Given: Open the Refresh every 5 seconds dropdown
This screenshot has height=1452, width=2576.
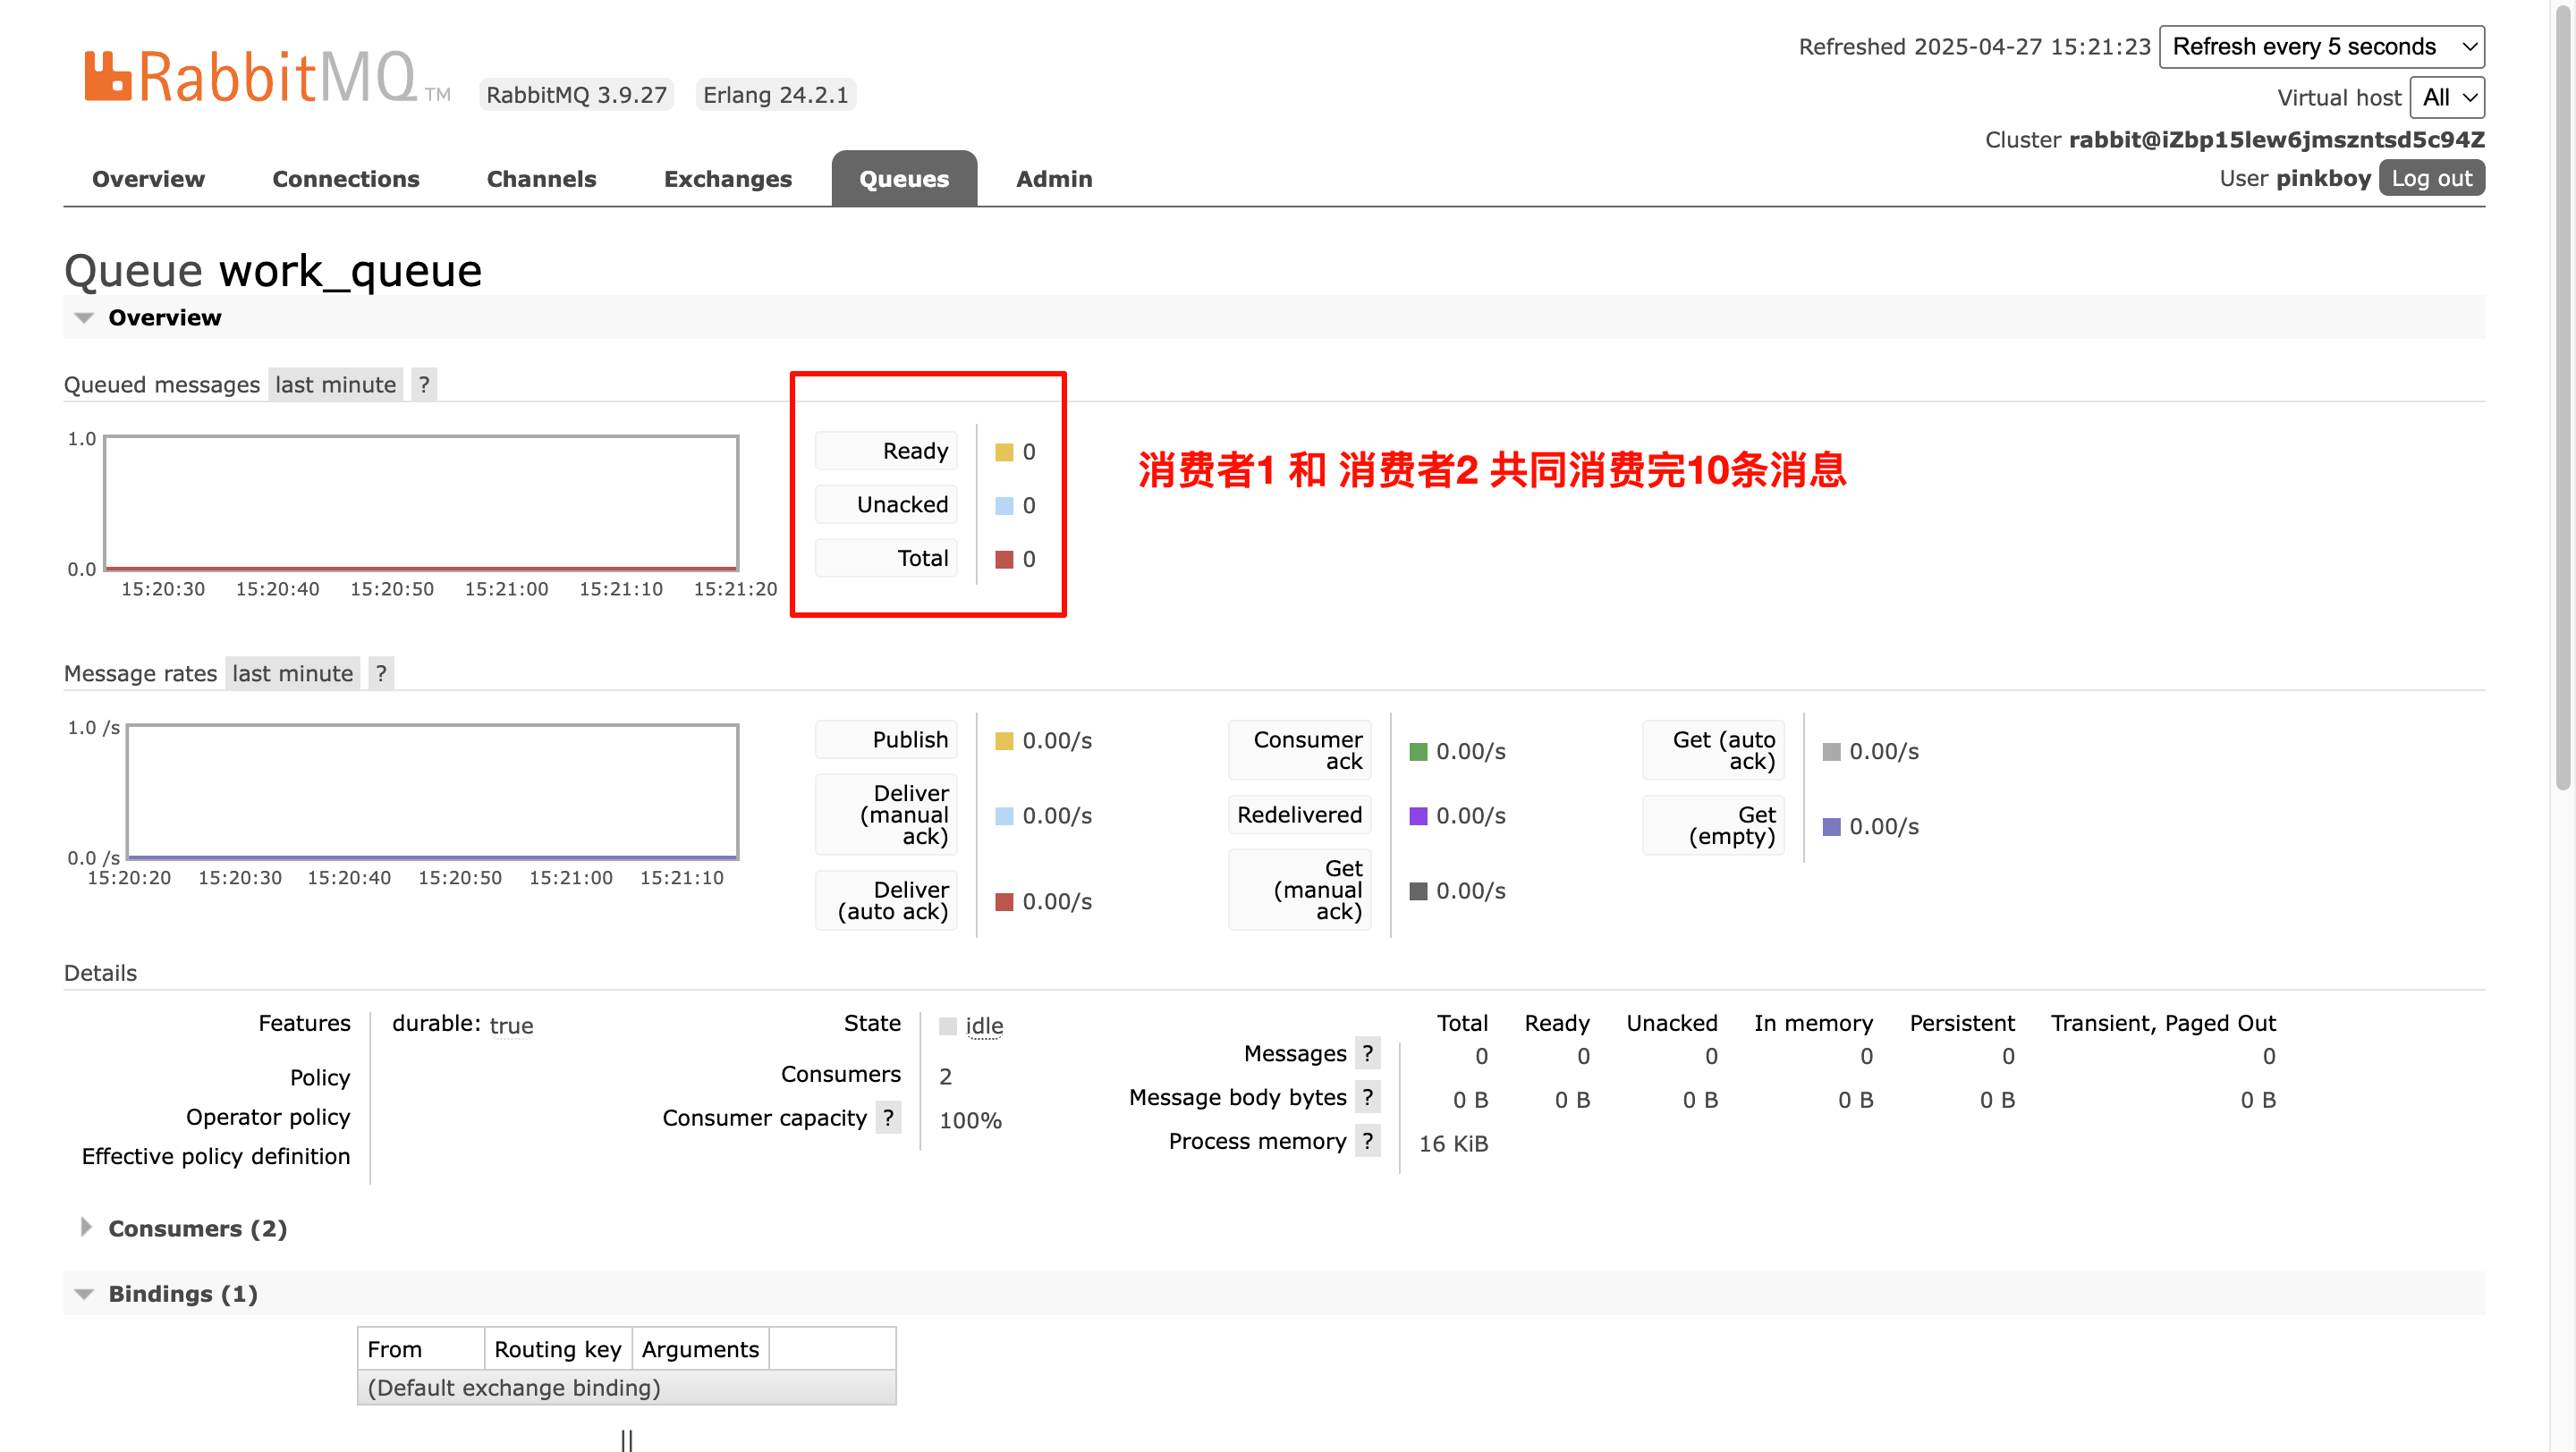Looking at the screenshot, I should (x=2321, y=47).
